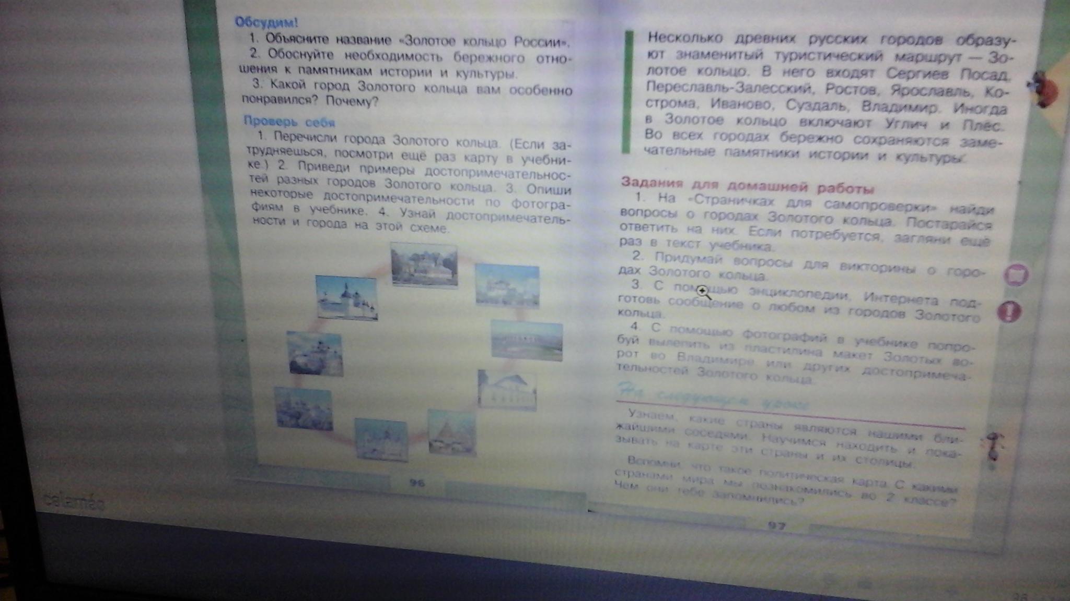Open the white kremlin towers photo beside the top photo
This screenshot has width=1070, height=601.
pos(347,298)
